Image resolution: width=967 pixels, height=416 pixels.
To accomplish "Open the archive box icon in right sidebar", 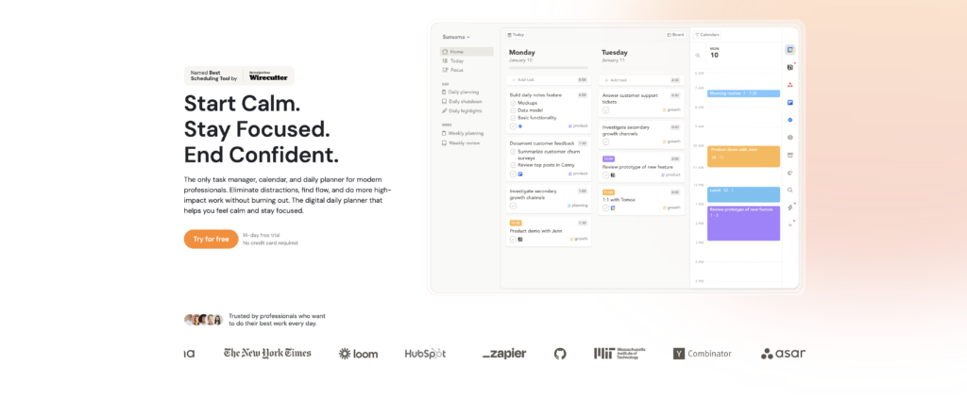I will click(790, 155).
